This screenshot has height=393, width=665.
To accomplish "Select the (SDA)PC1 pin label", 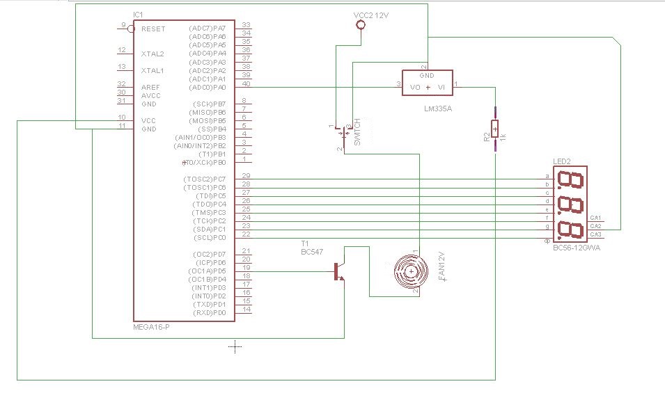I will (x=210, y=229).
